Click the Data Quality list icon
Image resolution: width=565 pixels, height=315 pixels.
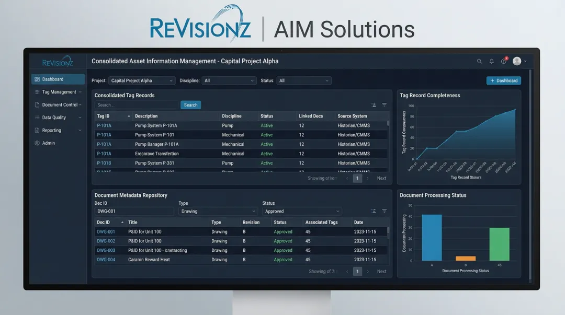tap(37, 118)
